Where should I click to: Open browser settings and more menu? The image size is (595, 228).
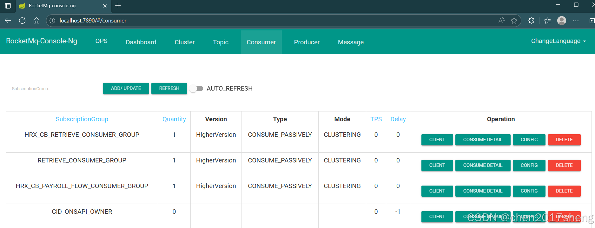576,21
